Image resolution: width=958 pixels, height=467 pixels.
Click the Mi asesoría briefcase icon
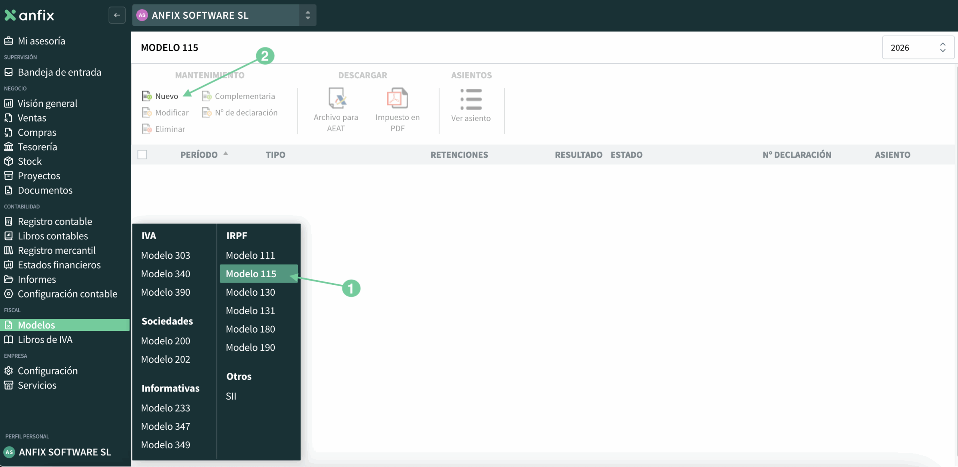point(9,41)
